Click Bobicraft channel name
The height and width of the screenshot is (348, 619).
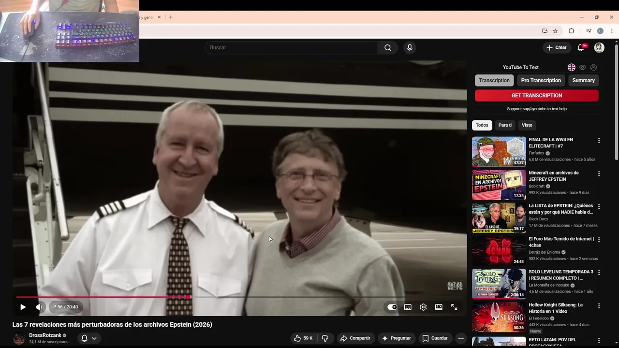pos(537,186)
